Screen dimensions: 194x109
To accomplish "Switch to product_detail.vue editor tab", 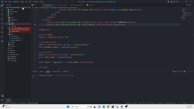I will [x=78, y=5].
